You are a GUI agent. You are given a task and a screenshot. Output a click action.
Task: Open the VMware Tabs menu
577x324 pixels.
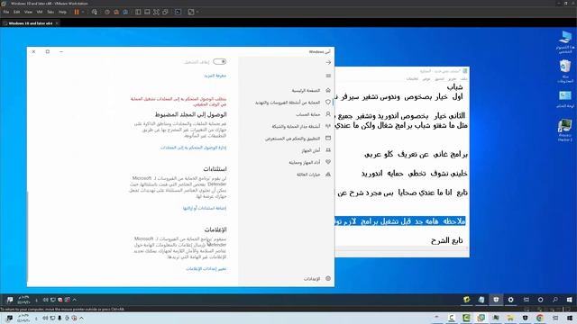pyautogui.click(x=50, y=12)
